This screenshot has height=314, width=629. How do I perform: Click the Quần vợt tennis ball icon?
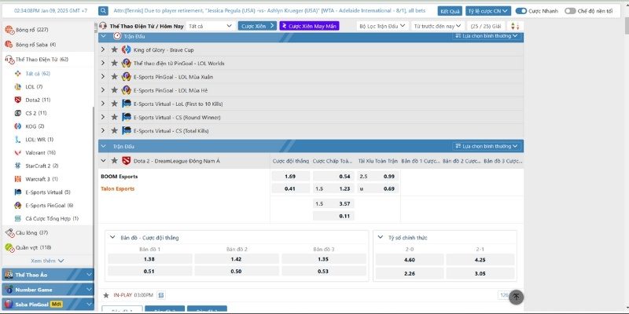[9, 247]
